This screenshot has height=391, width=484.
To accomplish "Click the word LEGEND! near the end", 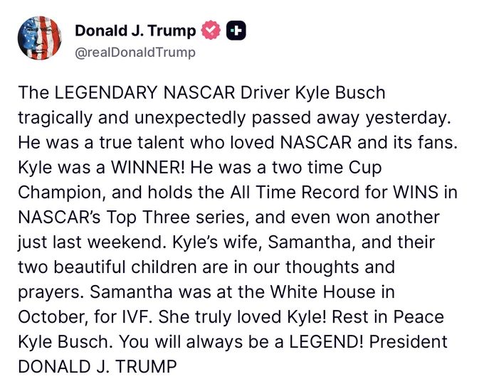I will click(326, 342).
